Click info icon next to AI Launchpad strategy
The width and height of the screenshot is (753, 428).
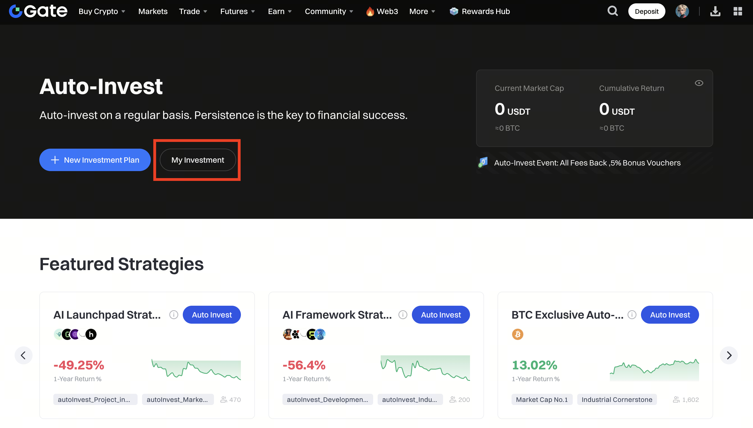point(174,314)
